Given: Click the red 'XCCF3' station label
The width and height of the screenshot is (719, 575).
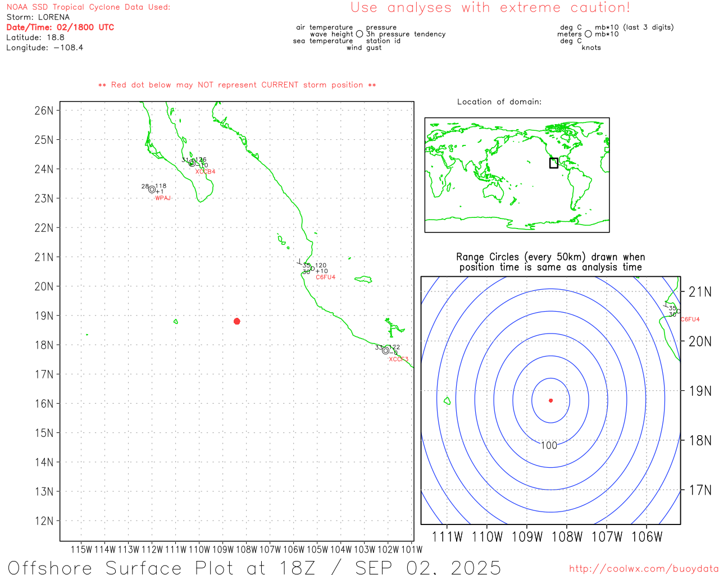Looking at the screenshot, I should [398, 359].
